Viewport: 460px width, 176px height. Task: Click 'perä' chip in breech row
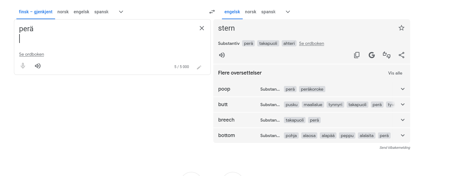tap(315, 120)
